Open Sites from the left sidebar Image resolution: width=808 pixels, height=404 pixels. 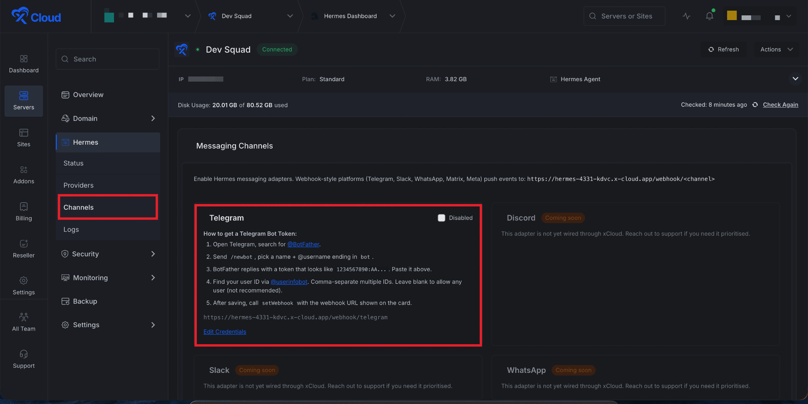(24, 138)
